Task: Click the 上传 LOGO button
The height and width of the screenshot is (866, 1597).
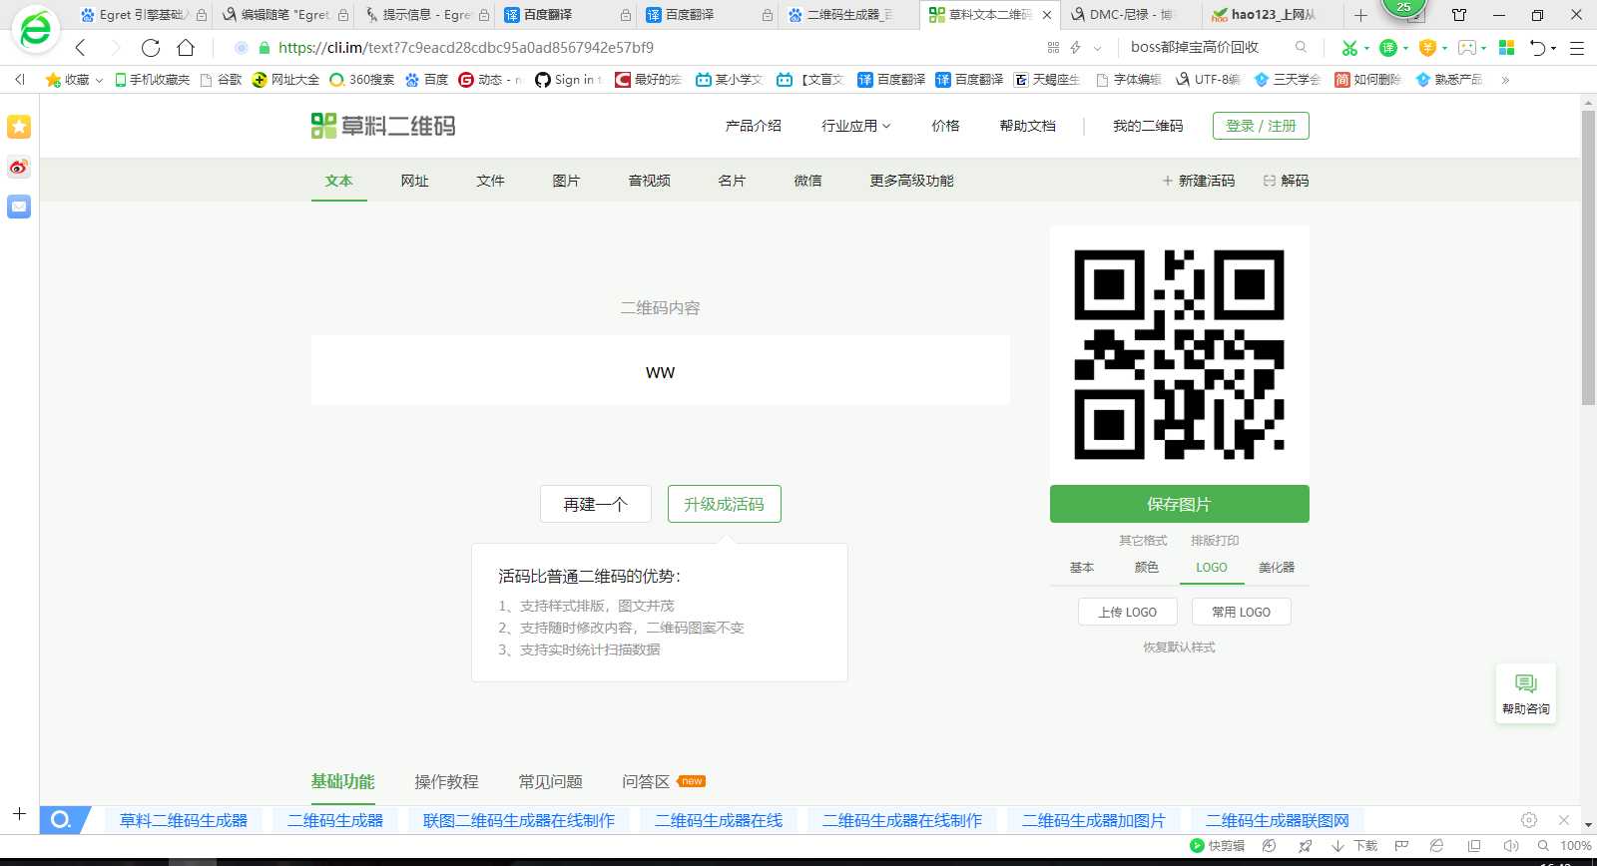Action: 1128,612
